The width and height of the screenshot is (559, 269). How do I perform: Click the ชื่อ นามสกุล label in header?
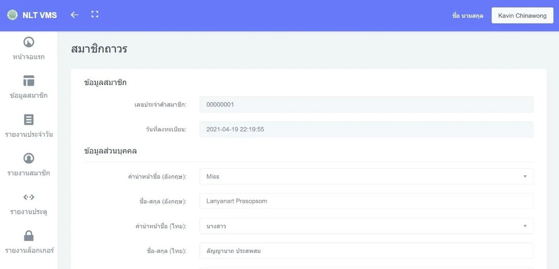click(x=468, y=16)
